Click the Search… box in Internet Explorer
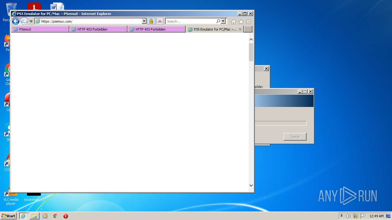 (190, 21)
